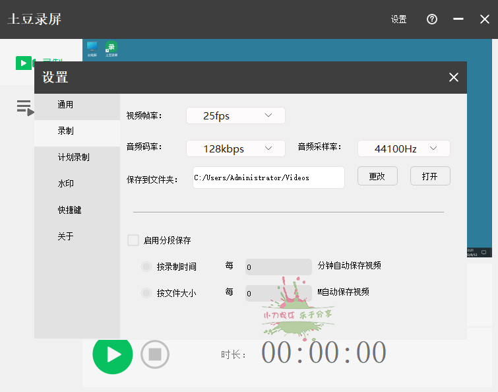Click the desktop computer icon in preview
This screenshot has height=392, width=498.
click(92, 48)
